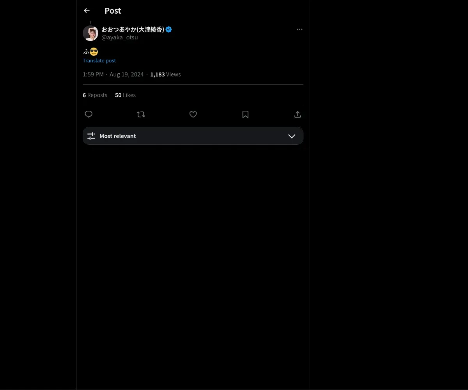Screen dimensions: 468x390
Task: Open the reply comment icon
Action: tap(89, 114)
